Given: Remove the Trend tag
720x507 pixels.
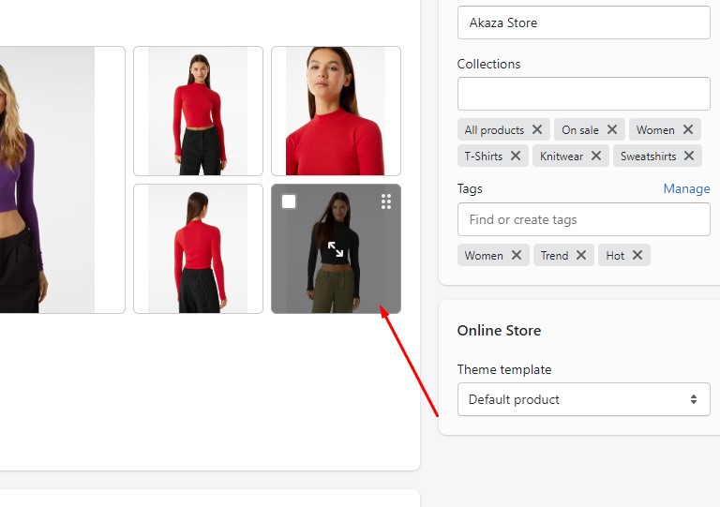Looking at the screenshot, I should 581,255.
